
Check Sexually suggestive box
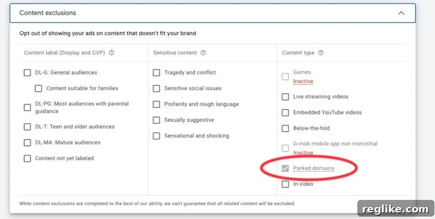tap(157, 120)
